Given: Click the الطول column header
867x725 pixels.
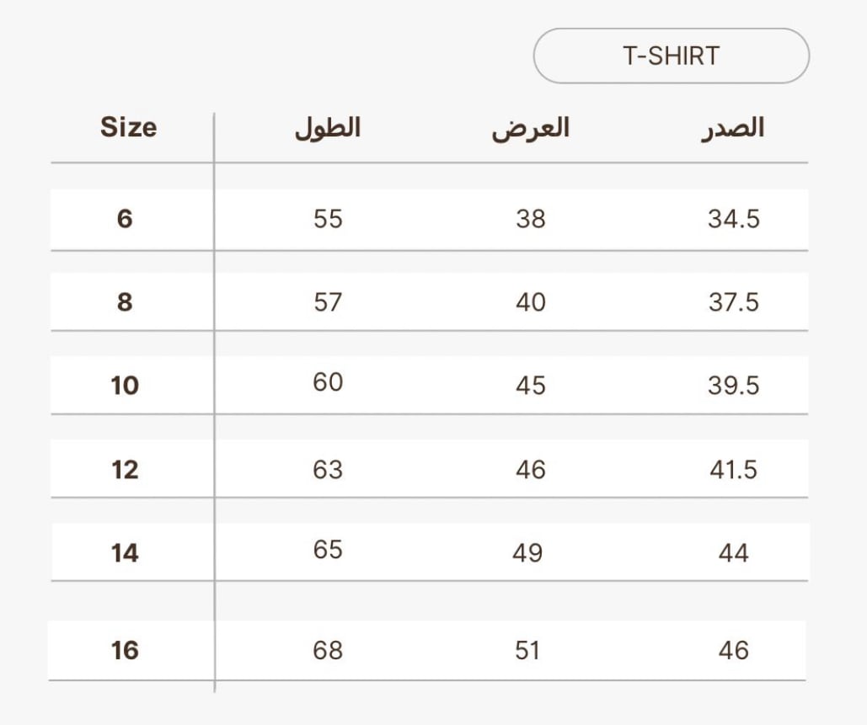Looking at the screenshot, I should 328,128.
